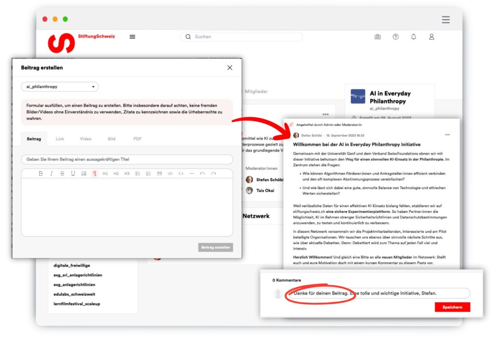Insert a horizontal rule in the editor
This screenshot has height=338, width=495.
pos(191,173)
